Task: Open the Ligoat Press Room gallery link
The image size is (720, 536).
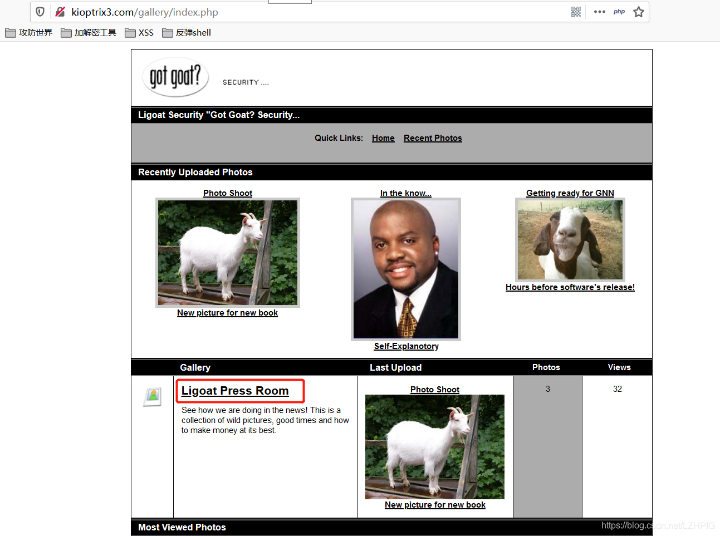Action: (x=235, y=391)
